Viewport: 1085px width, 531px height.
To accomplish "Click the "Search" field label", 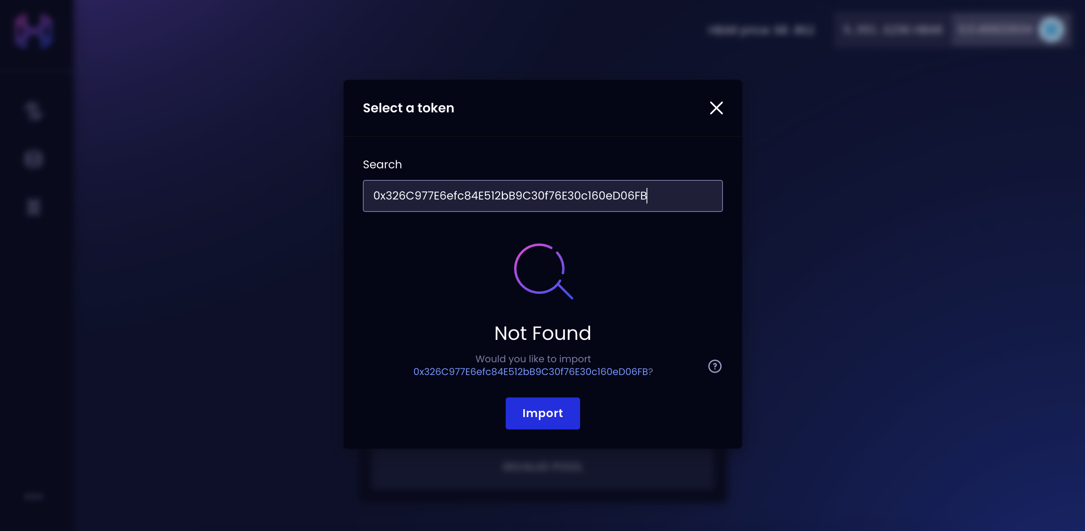I will [x=382, y=165].
